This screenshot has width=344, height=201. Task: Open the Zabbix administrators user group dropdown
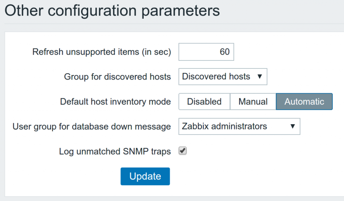[239, 126]
